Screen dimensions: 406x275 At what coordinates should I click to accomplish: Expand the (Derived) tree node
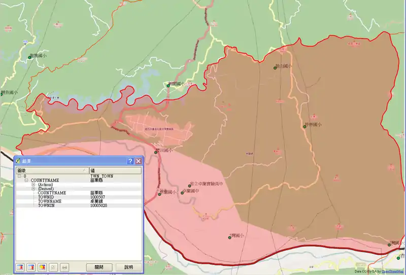click(33, 189)
